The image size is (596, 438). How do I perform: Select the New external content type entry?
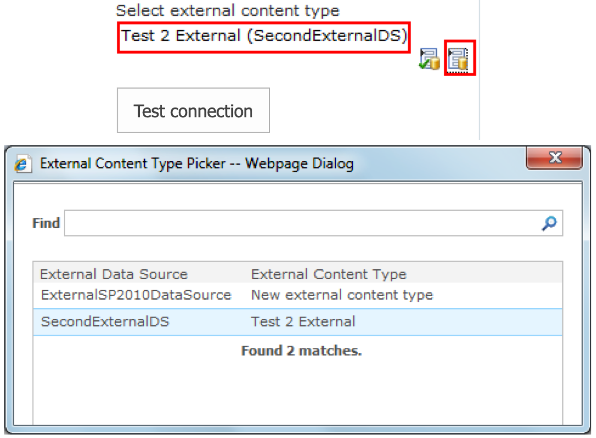[342, 295]
